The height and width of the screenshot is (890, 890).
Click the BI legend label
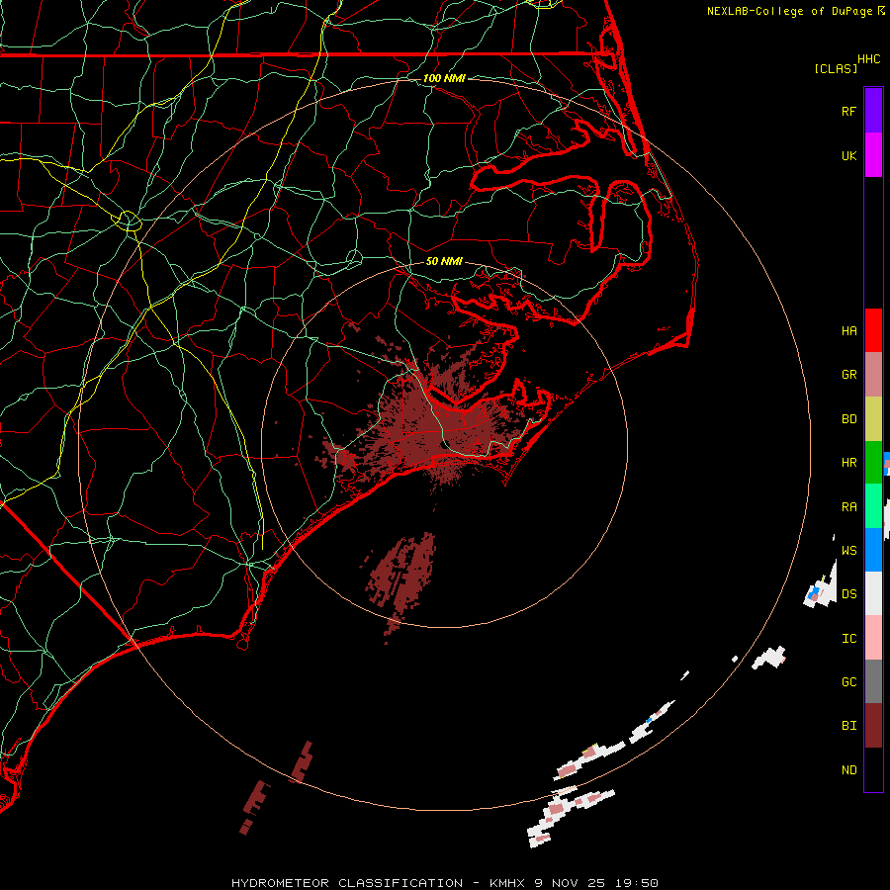coord(848,726)
